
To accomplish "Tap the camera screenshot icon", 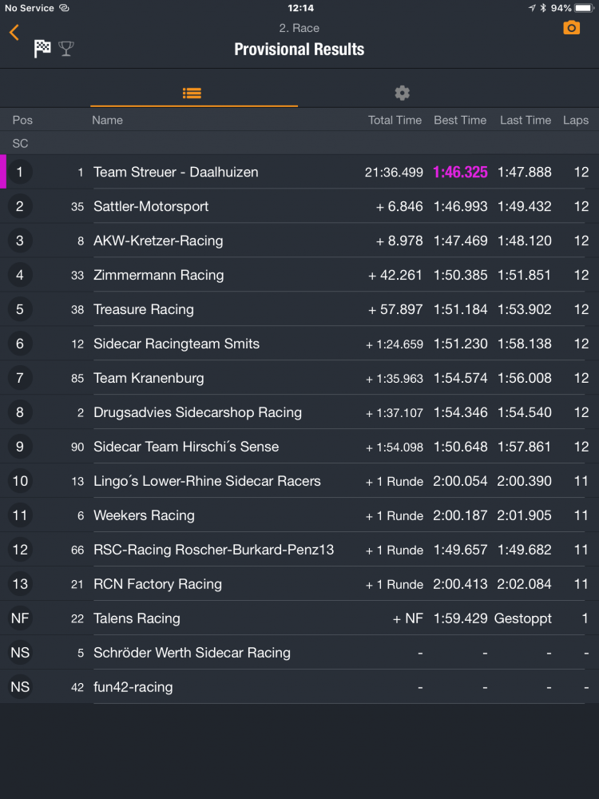I will [571, 28].
